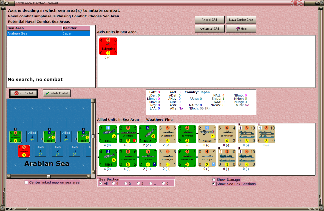Choose sea section 0 radio button
Viewport: 324px width, 211px height.
click(164, 183)
